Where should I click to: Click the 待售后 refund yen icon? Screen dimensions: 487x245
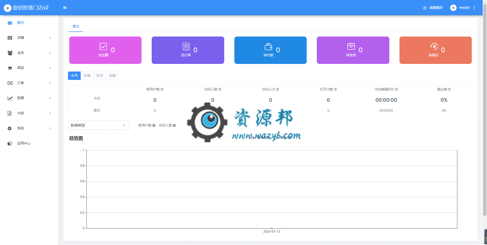click(x=434, y=46)
